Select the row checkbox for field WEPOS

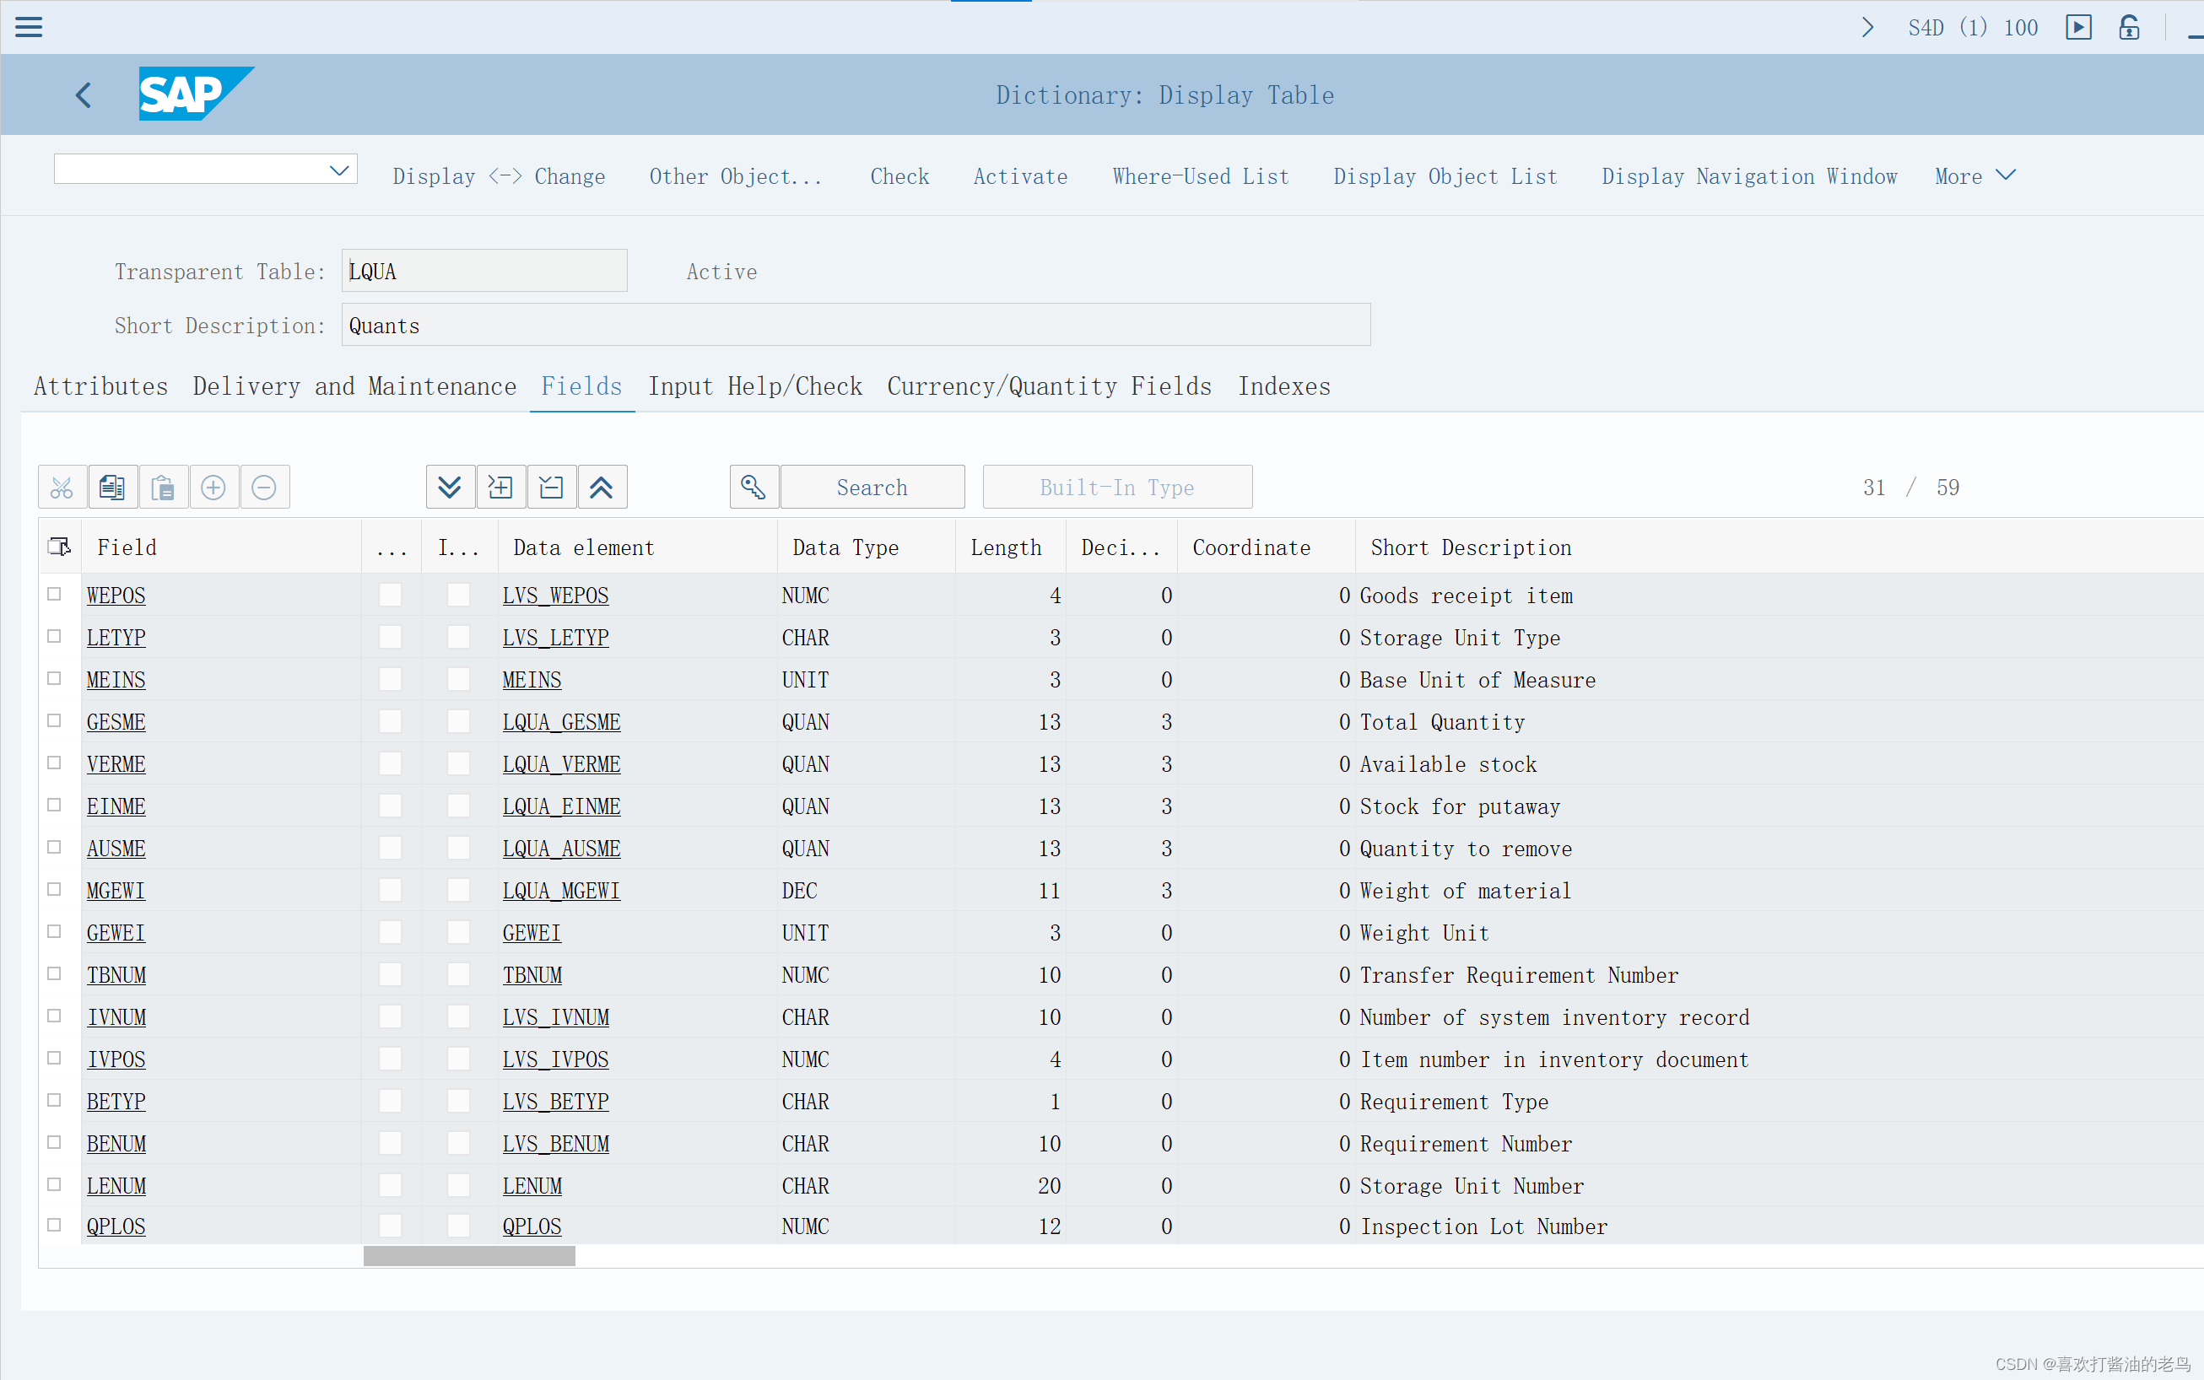tap(54, 593)
